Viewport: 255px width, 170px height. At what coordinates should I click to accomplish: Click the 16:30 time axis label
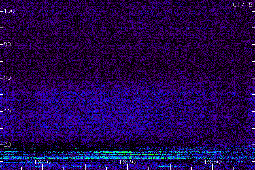pyautogui.click(x=127, y=162)
